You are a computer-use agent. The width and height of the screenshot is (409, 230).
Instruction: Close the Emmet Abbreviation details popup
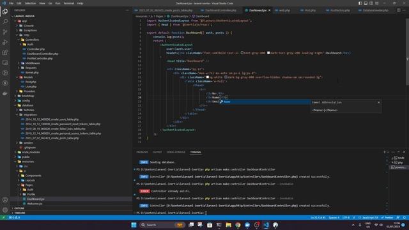pyautogui.click(x=379, y=102)
